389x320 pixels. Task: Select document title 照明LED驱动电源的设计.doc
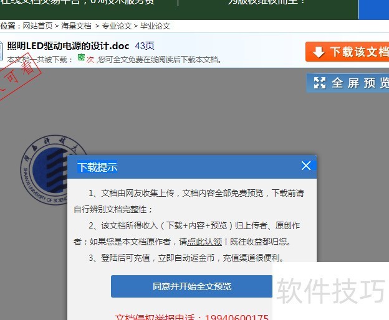click(x=68, y=46)
